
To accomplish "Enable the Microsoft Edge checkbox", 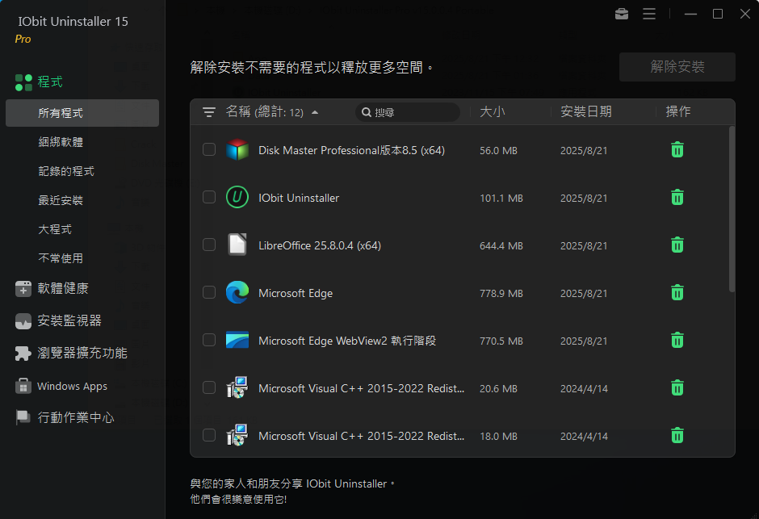I will (x=209, y=293).
